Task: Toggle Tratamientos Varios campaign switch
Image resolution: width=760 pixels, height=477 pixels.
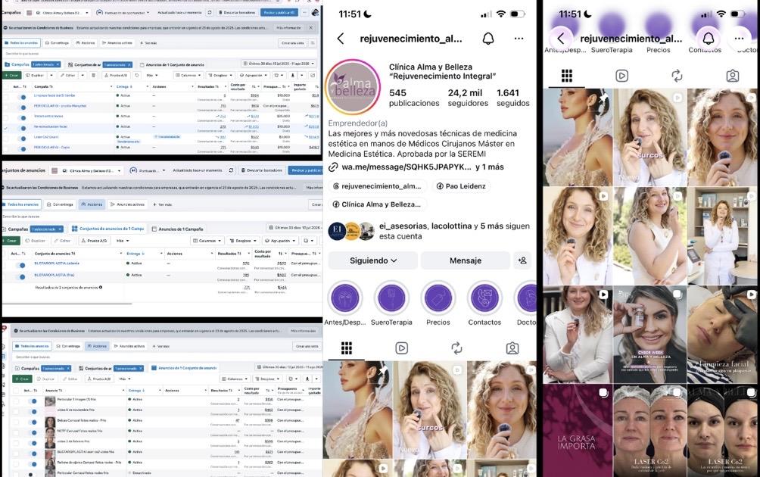Action: [22, 118]
